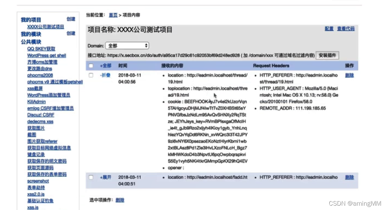Check the box for the 04:00:51 record

coord(91,177)
